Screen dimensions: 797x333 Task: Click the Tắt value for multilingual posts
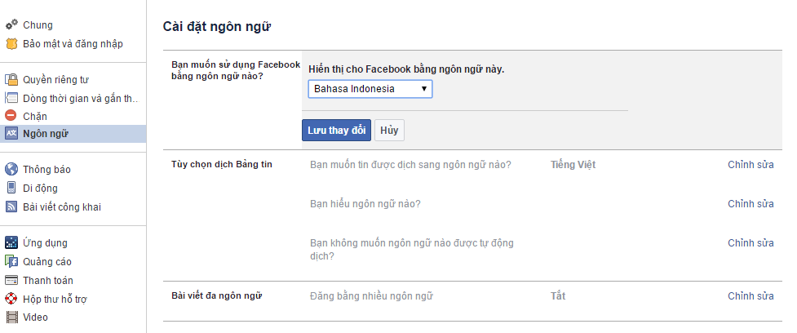pos(558,296)
